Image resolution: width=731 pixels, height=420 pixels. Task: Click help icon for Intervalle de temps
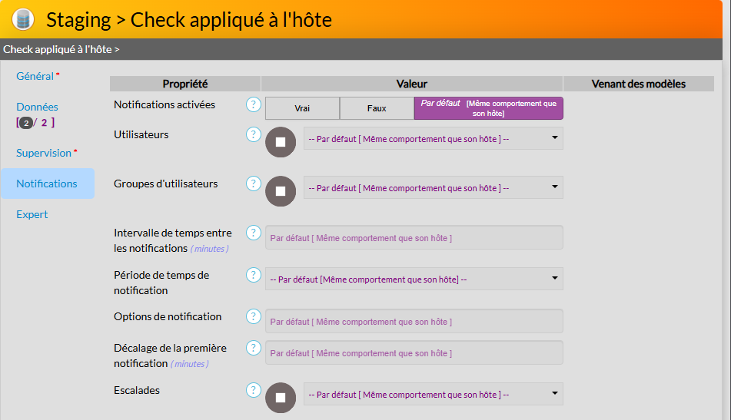(254, 233)
